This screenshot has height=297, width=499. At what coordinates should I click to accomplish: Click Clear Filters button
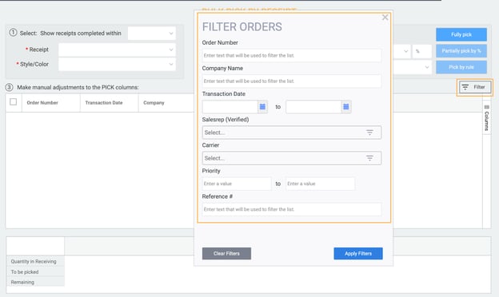coord(226,253)
